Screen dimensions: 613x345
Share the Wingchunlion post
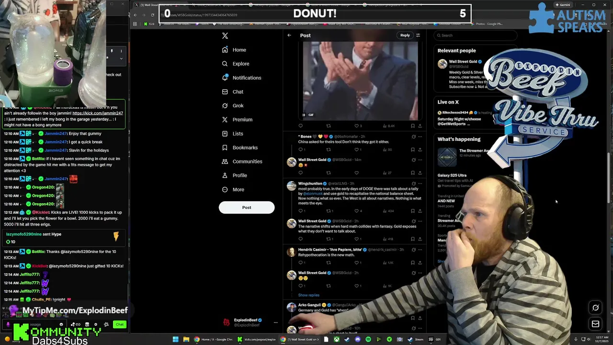point(420,211)
